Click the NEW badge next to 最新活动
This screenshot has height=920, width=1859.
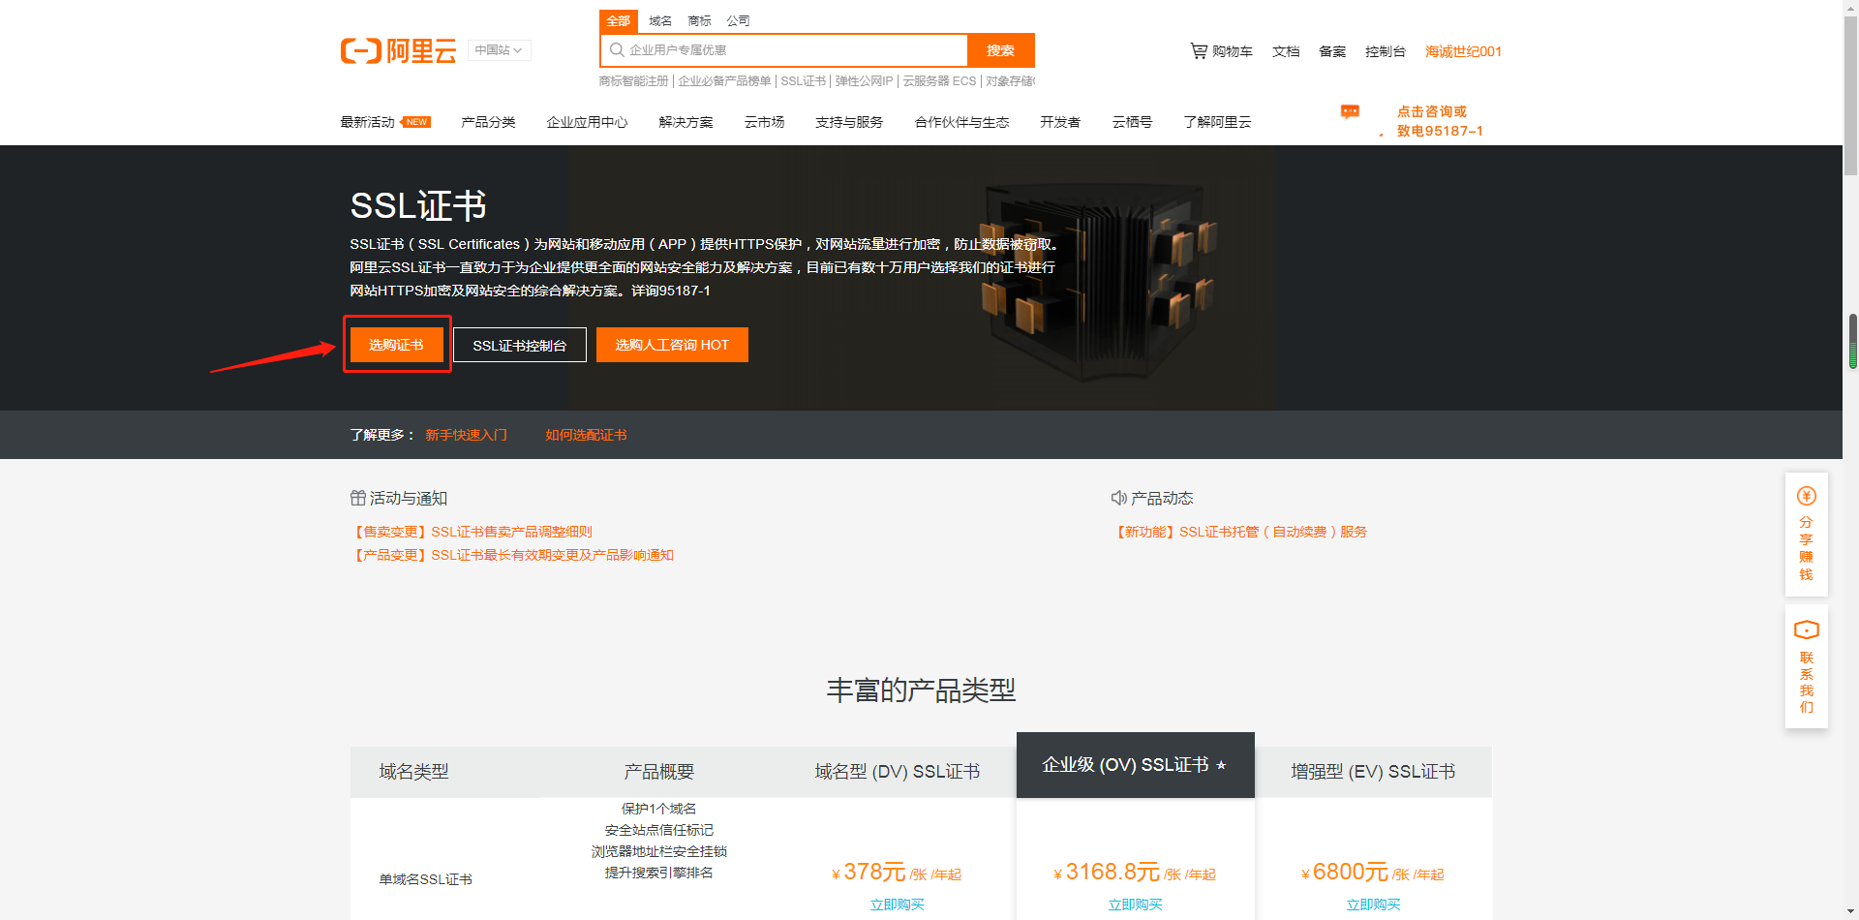point(416,122)
